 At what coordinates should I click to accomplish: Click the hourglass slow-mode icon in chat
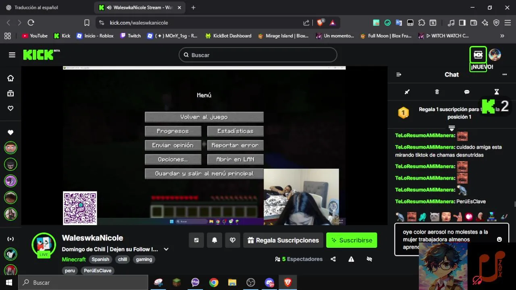[x=497, y=92]
